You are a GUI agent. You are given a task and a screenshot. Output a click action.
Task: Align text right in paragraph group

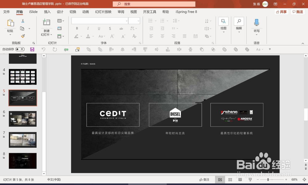pos(173,36)
